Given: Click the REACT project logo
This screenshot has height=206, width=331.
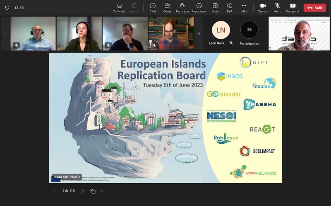Looking at the screenshot, I should [262, 129].
